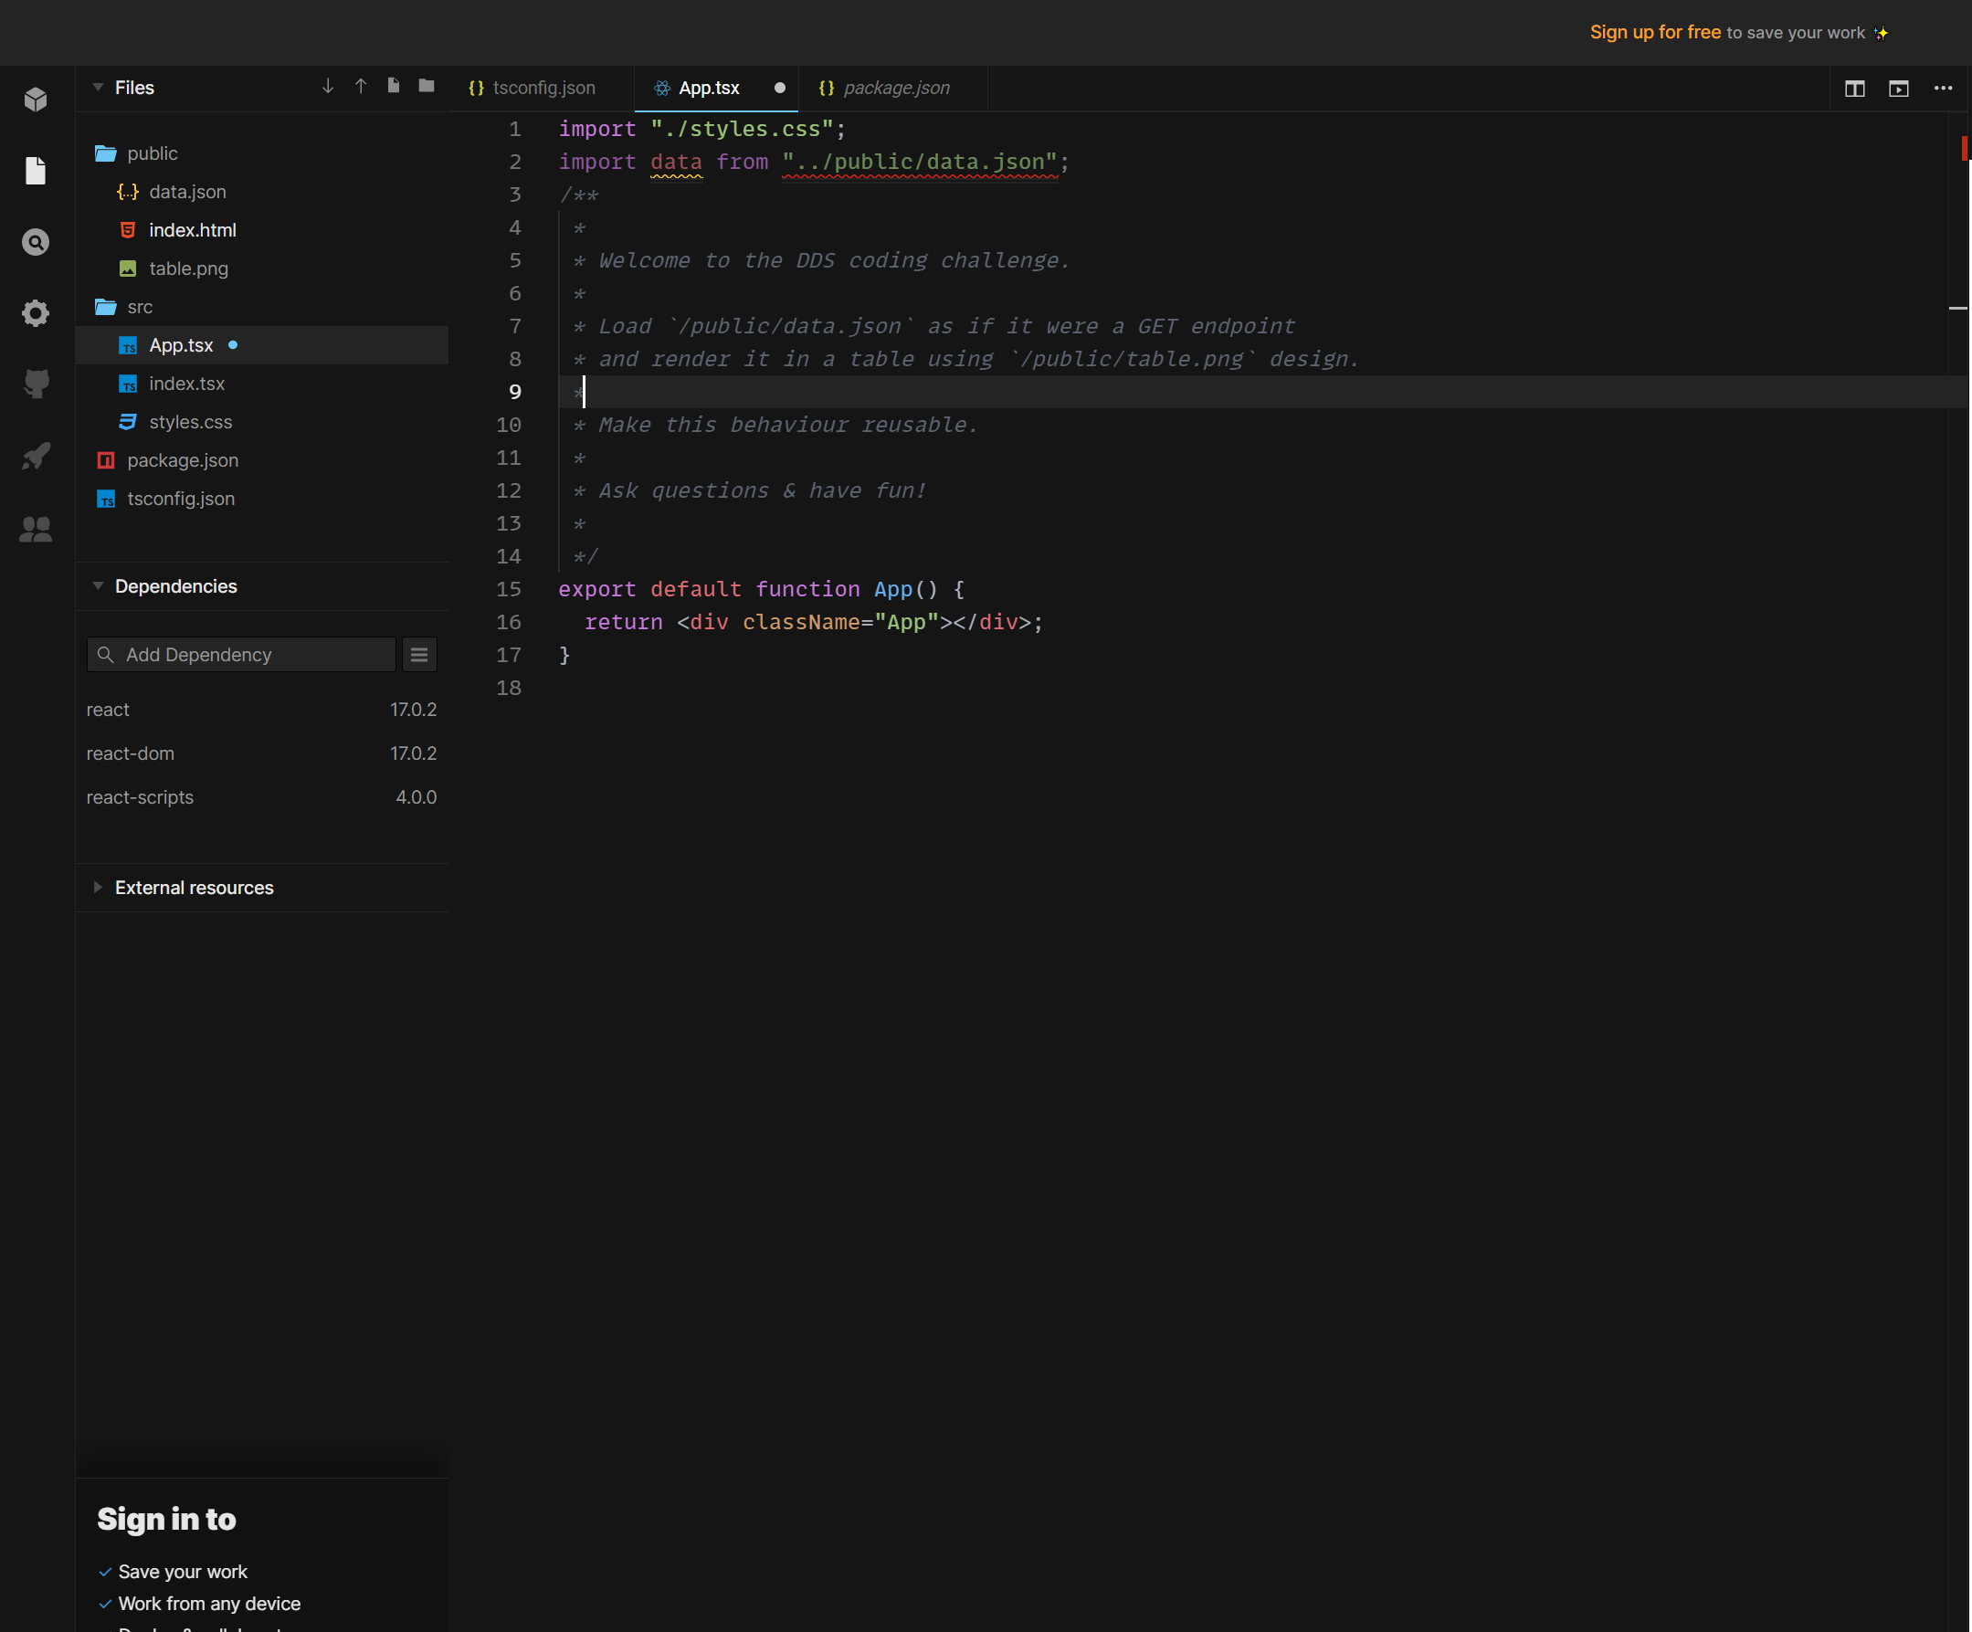1972x1632 pixels.
Task: Click the new folder icon in Files header
Action: 427,87
